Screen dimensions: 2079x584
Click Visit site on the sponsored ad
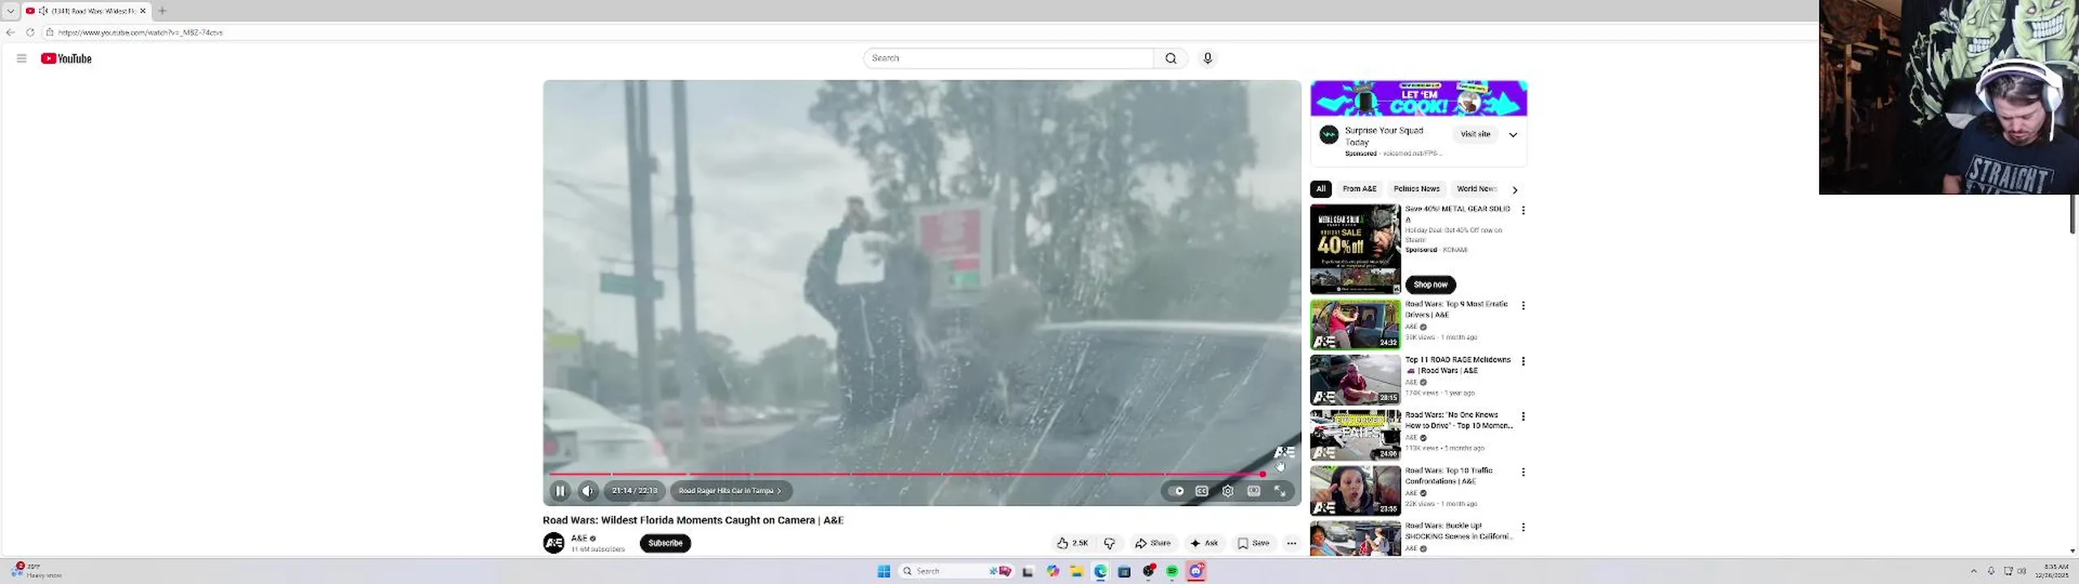tap(1476, 135)
